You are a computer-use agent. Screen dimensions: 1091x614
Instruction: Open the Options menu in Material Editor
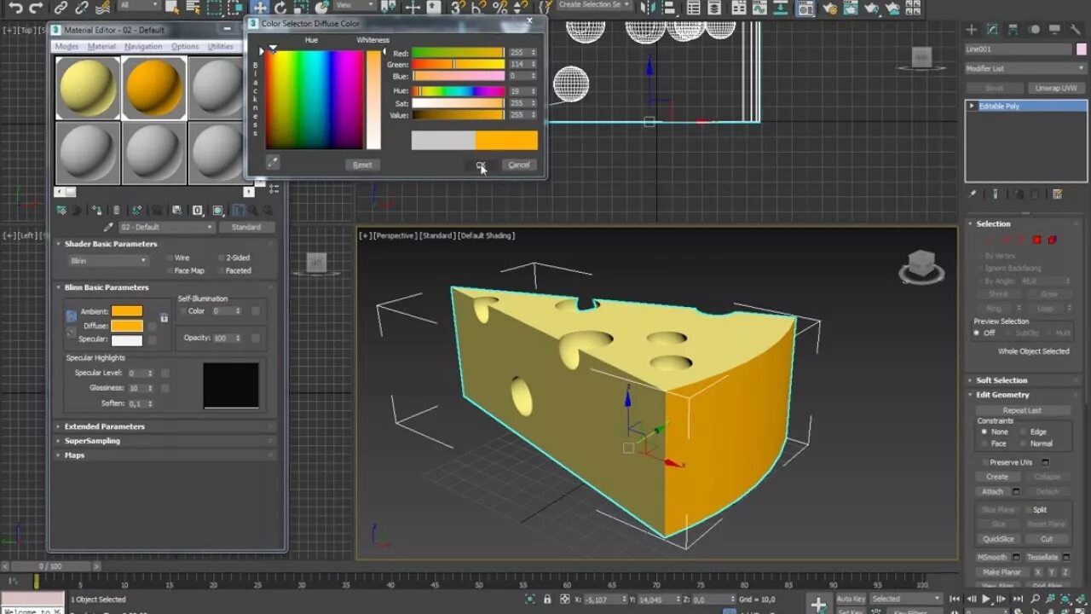pyautogui.click(x=185, y=46)
